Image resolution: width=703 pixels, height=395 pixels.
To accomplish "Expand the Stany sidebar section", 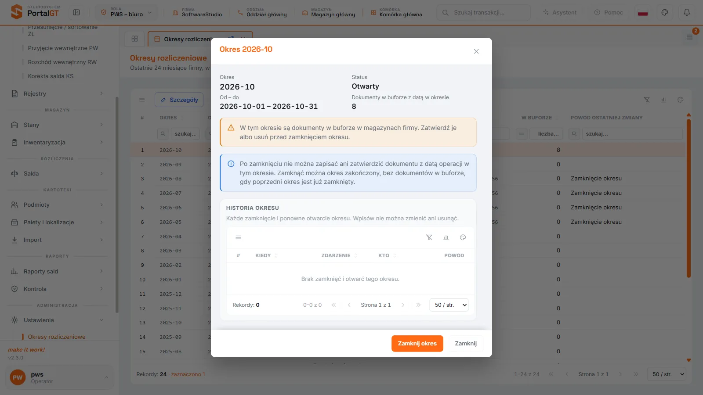I will point(57,125).
